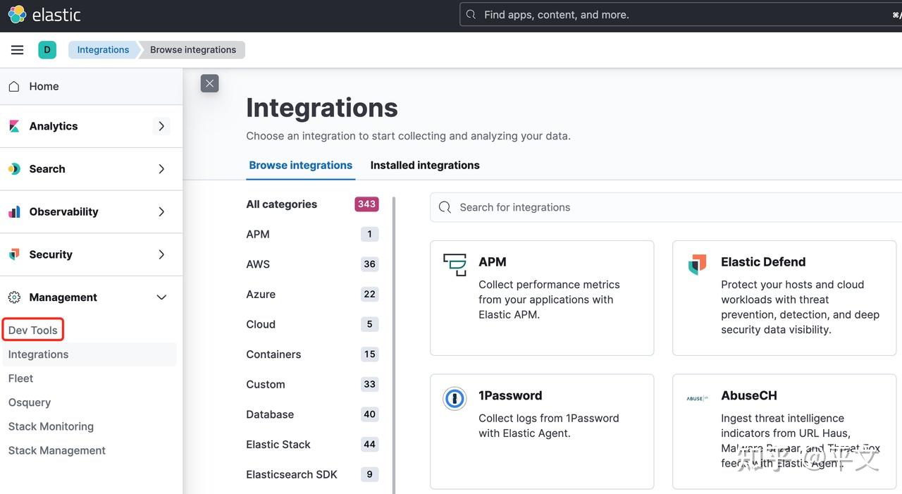Click the Elastic logo in the header

click(x=18, y=15)
